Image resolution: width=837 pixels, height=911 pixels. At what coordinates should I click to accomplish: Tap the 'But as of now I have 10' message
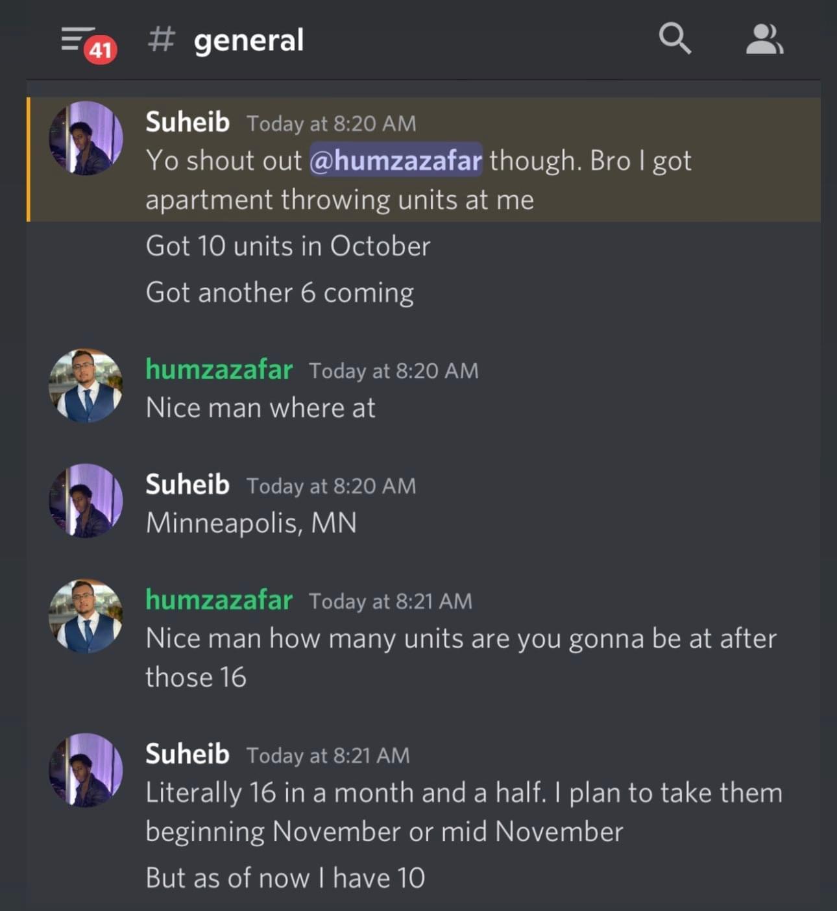point(285,878)
